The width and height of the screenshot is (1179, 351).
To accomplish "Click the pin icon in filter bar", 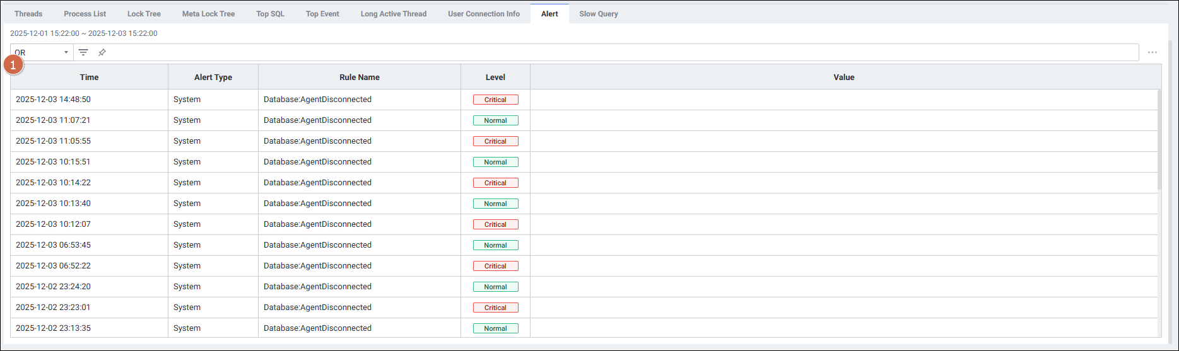I will coord(102,52).
